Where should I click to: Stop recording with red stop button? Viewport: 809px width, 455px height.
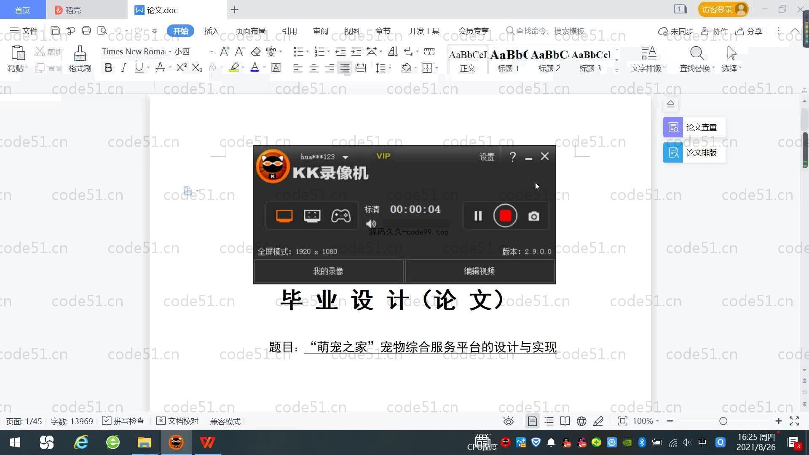(505, 216)
